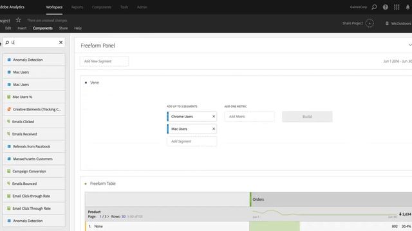Select Massachusetts Customers segment
Image resolution: width=412 pixels, height=231 pixels.
coord(34,159)
